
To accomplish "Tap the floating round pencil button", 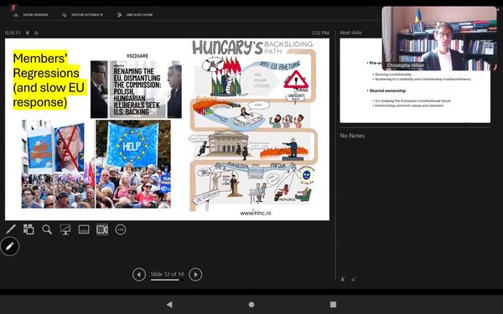I will [x=9, y=246].
